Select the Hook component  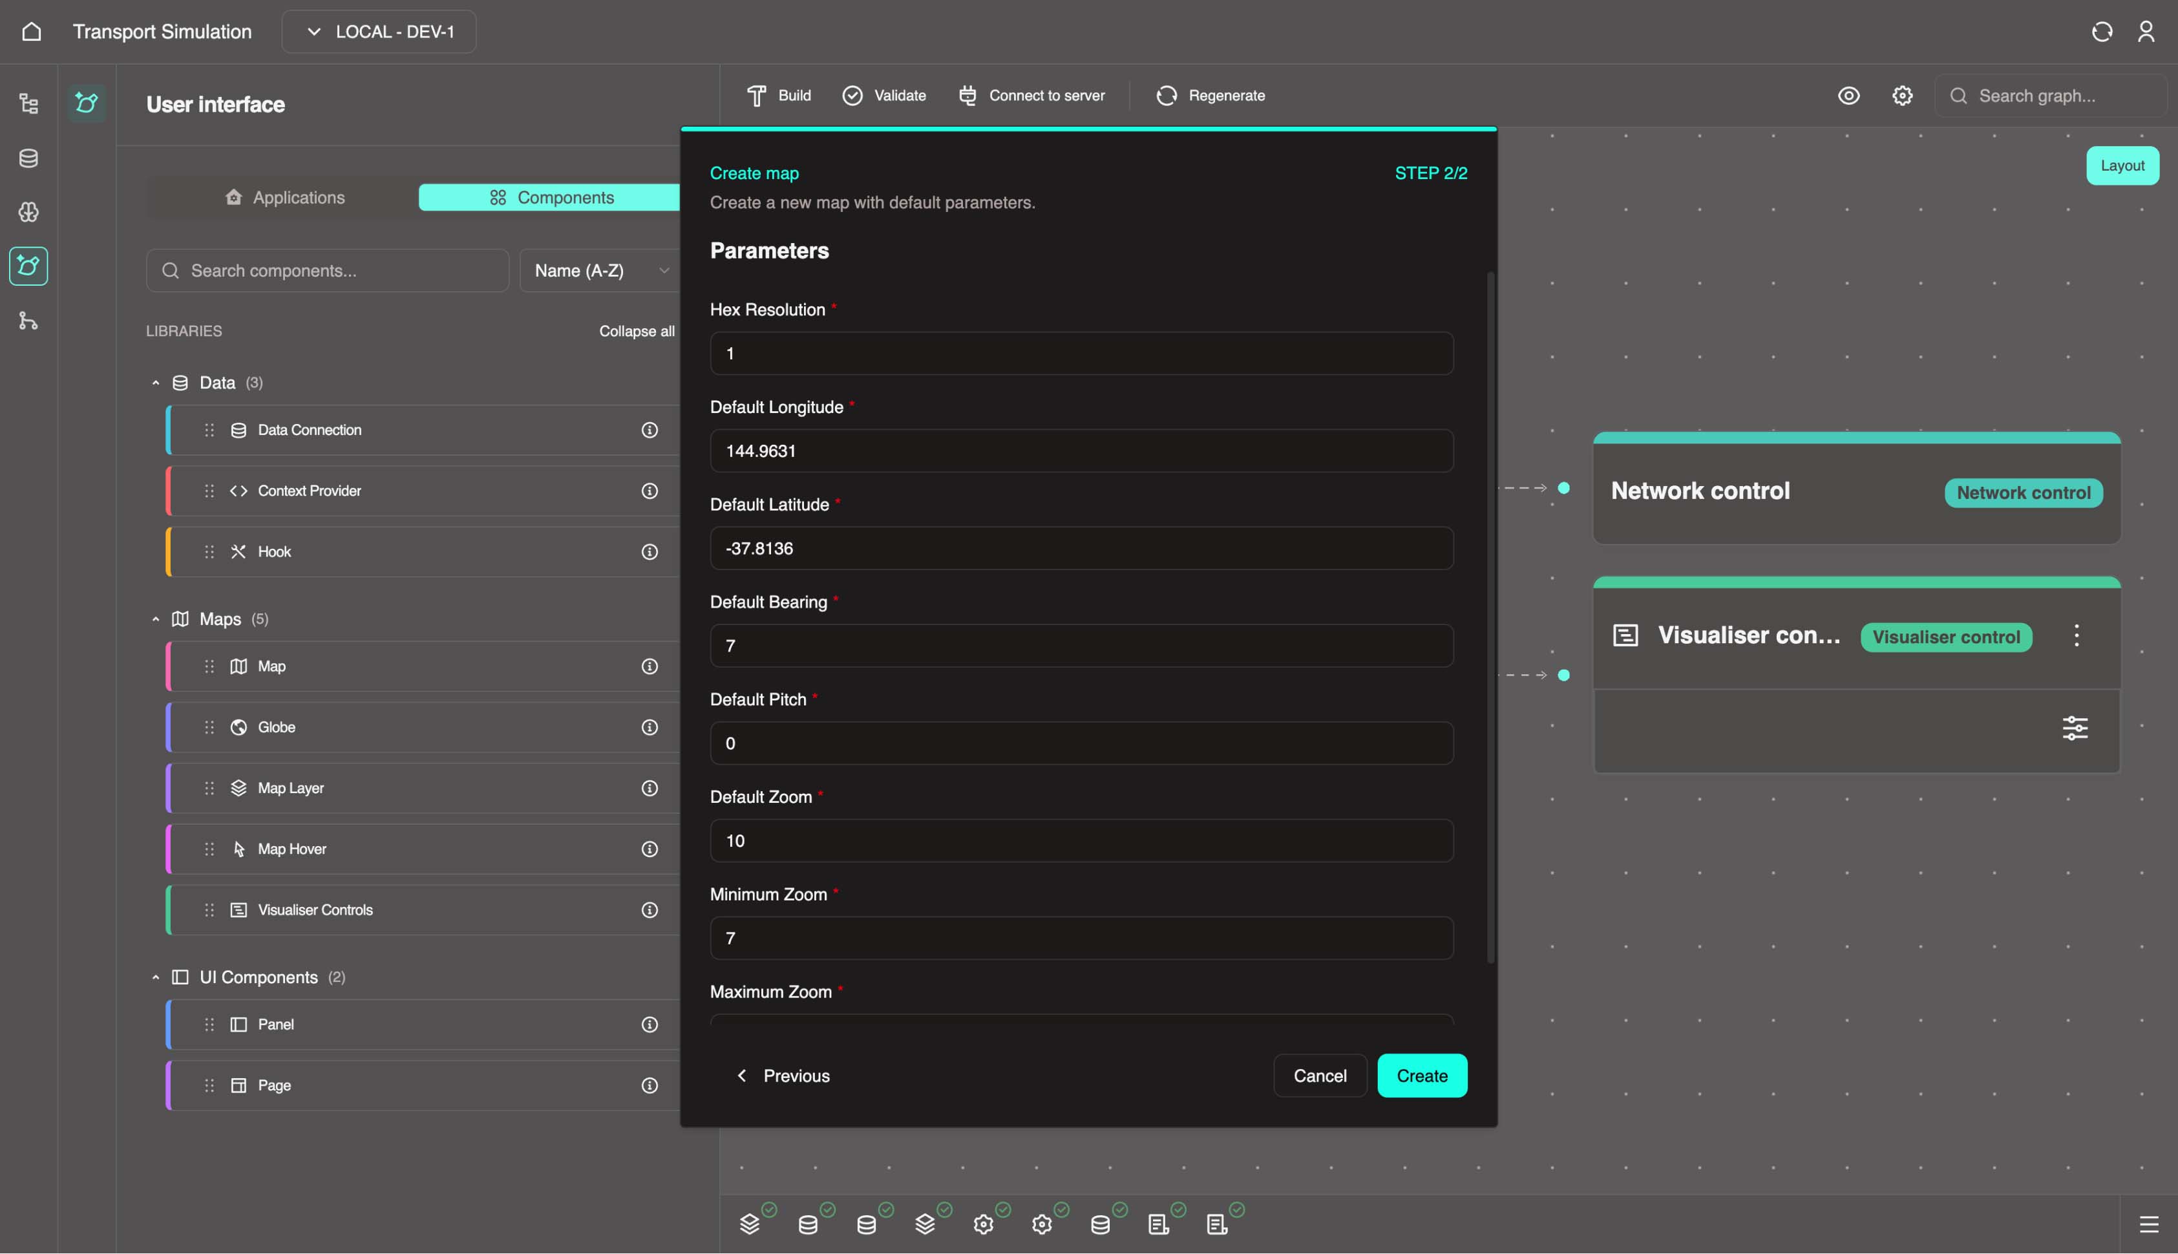tap(422, 552)
